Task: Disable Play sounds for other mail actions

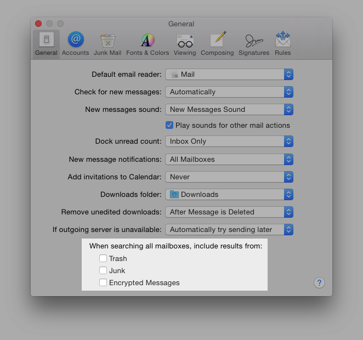Action: [x=169, y=125]
